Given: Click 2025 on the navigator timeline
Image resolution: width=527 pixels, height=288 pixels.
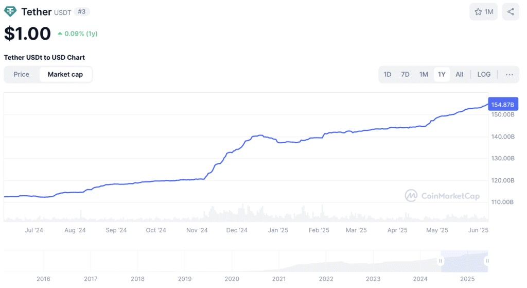Looking at the screenshot, I should tap(467, 279).
